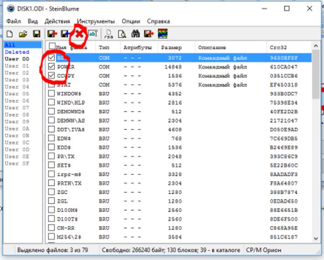
Task: Select User 05 in the list
Action: click(x=17, y=94)
